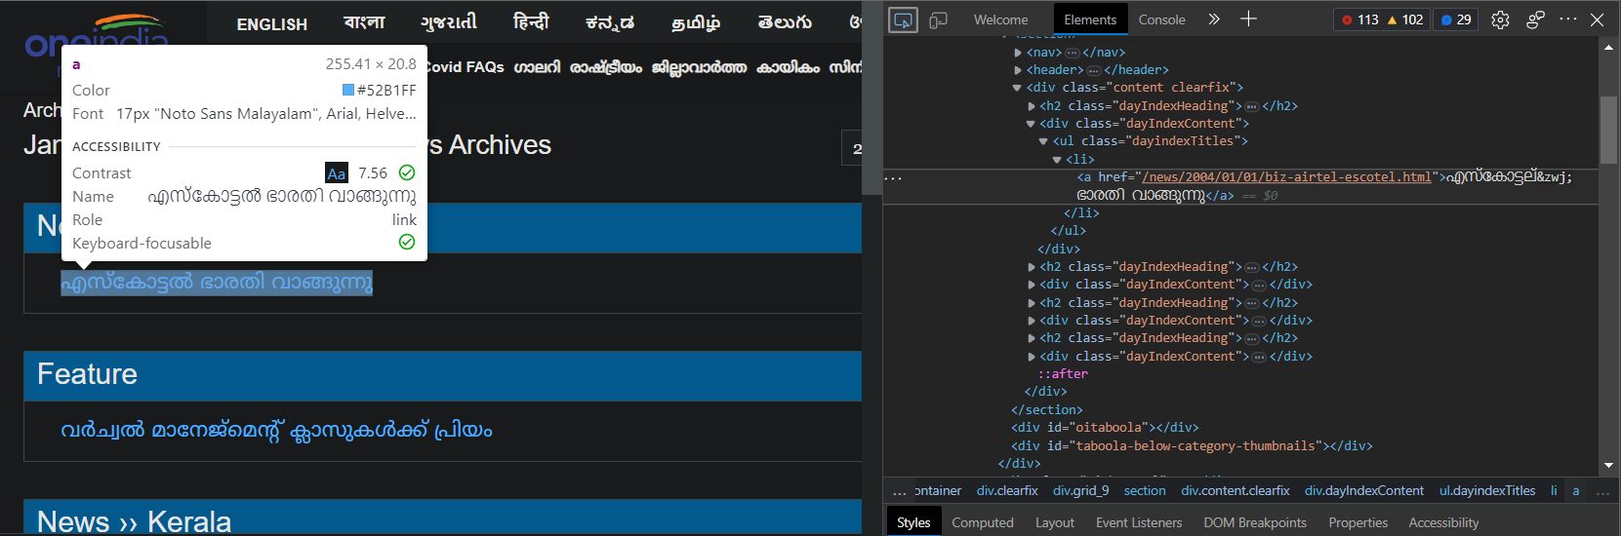The image size is (1621, 536).
Task: Expand the first h2 dayIndexHeading node
Action: click(1032, 106)
